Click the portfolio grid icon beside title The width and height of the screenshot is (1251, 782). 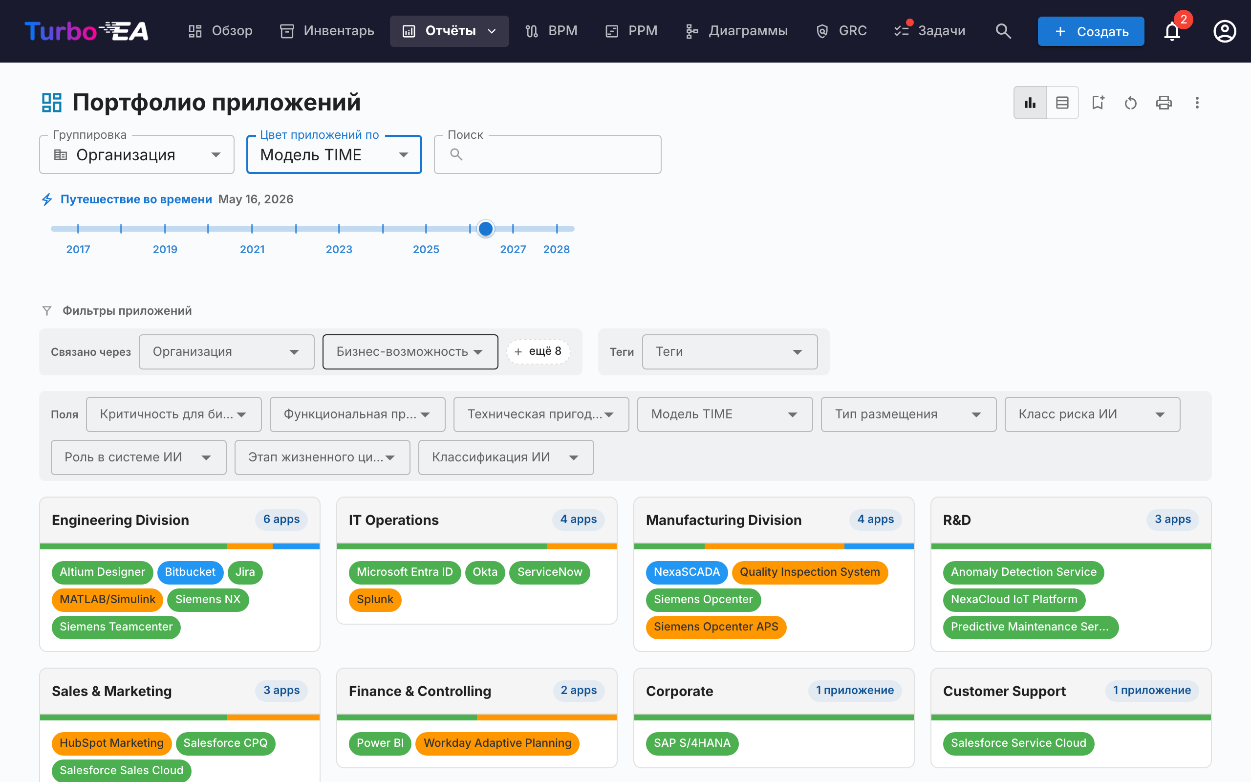[52, 103]
